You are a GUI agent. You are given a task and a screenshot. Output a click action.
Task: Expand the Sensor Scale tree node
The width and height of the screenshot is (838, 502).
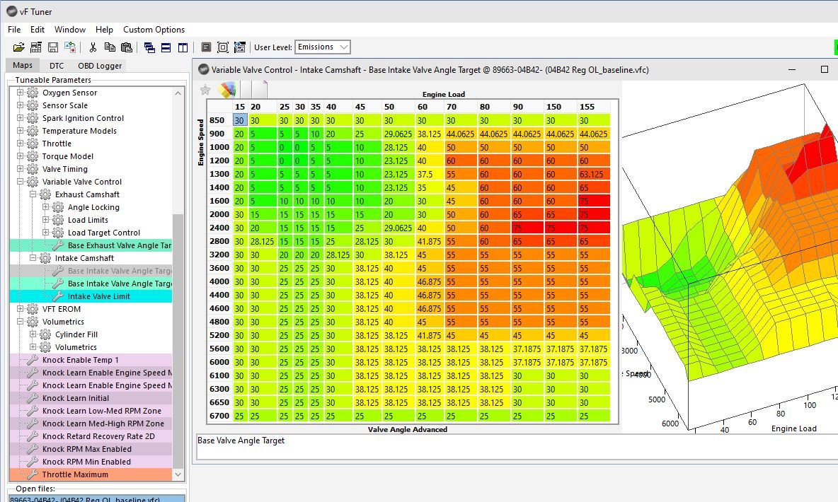[x=21, y=105]
